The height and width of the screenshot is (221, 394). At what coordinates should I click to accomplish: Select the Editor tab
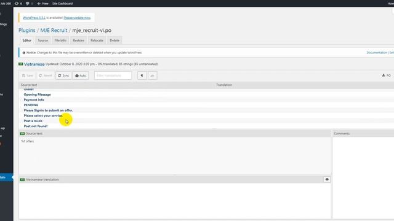27,41
